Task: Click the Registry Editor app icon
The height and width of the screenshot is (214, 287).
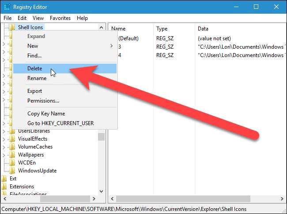Action: 7,7
